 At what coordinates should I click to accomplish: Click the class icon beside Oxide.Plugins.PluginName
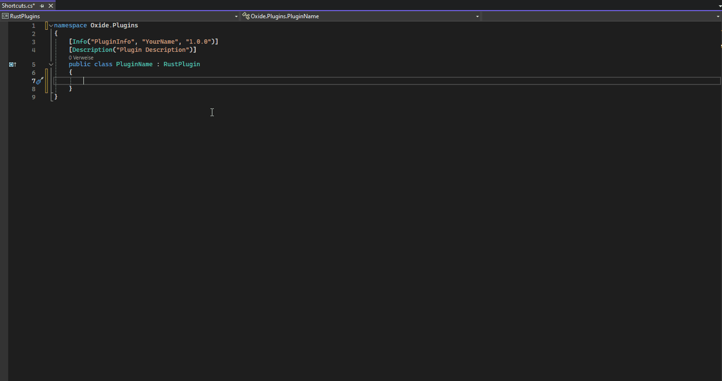[x=246, y=16]
